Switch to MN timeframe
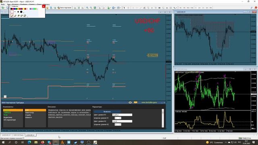 [211, 8]
